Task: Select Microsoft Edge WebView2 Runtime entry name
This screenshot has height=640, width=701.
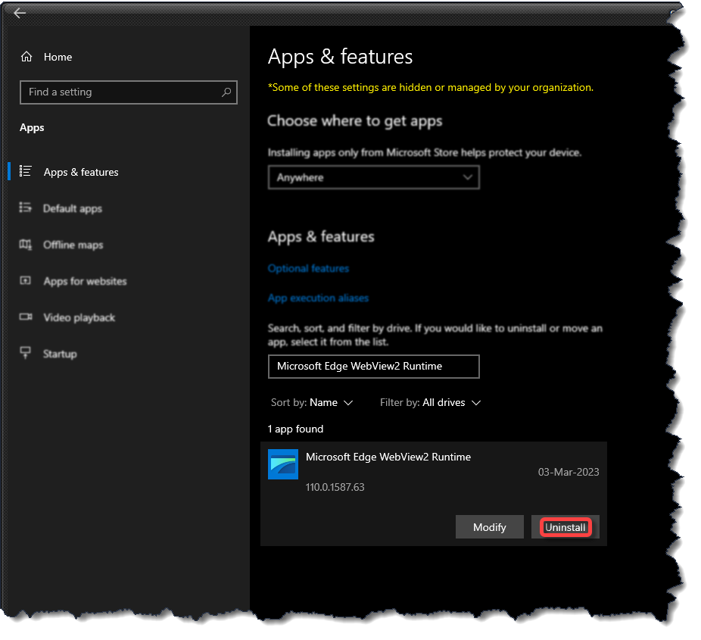Action: (388, 457)
